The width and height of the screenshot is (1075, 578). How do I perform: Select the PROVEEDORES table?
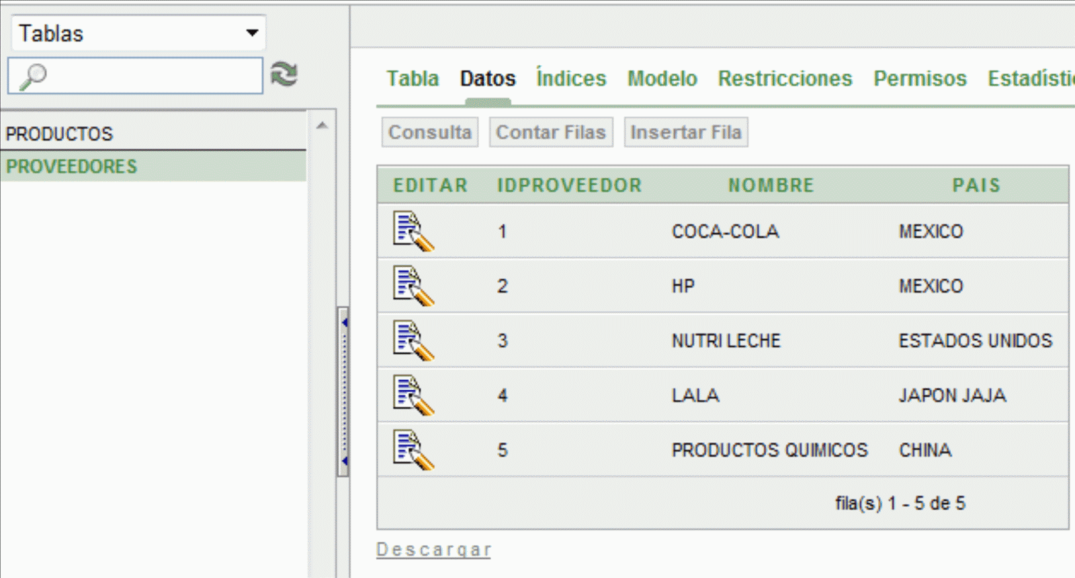[x=153, y=166]
